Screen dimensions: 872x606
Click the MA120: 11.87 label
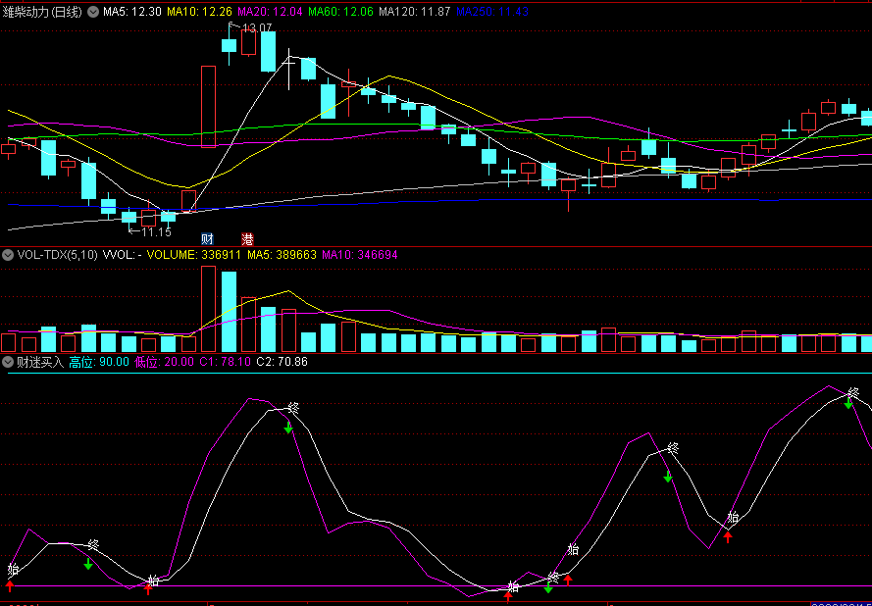tap(414, 12)
